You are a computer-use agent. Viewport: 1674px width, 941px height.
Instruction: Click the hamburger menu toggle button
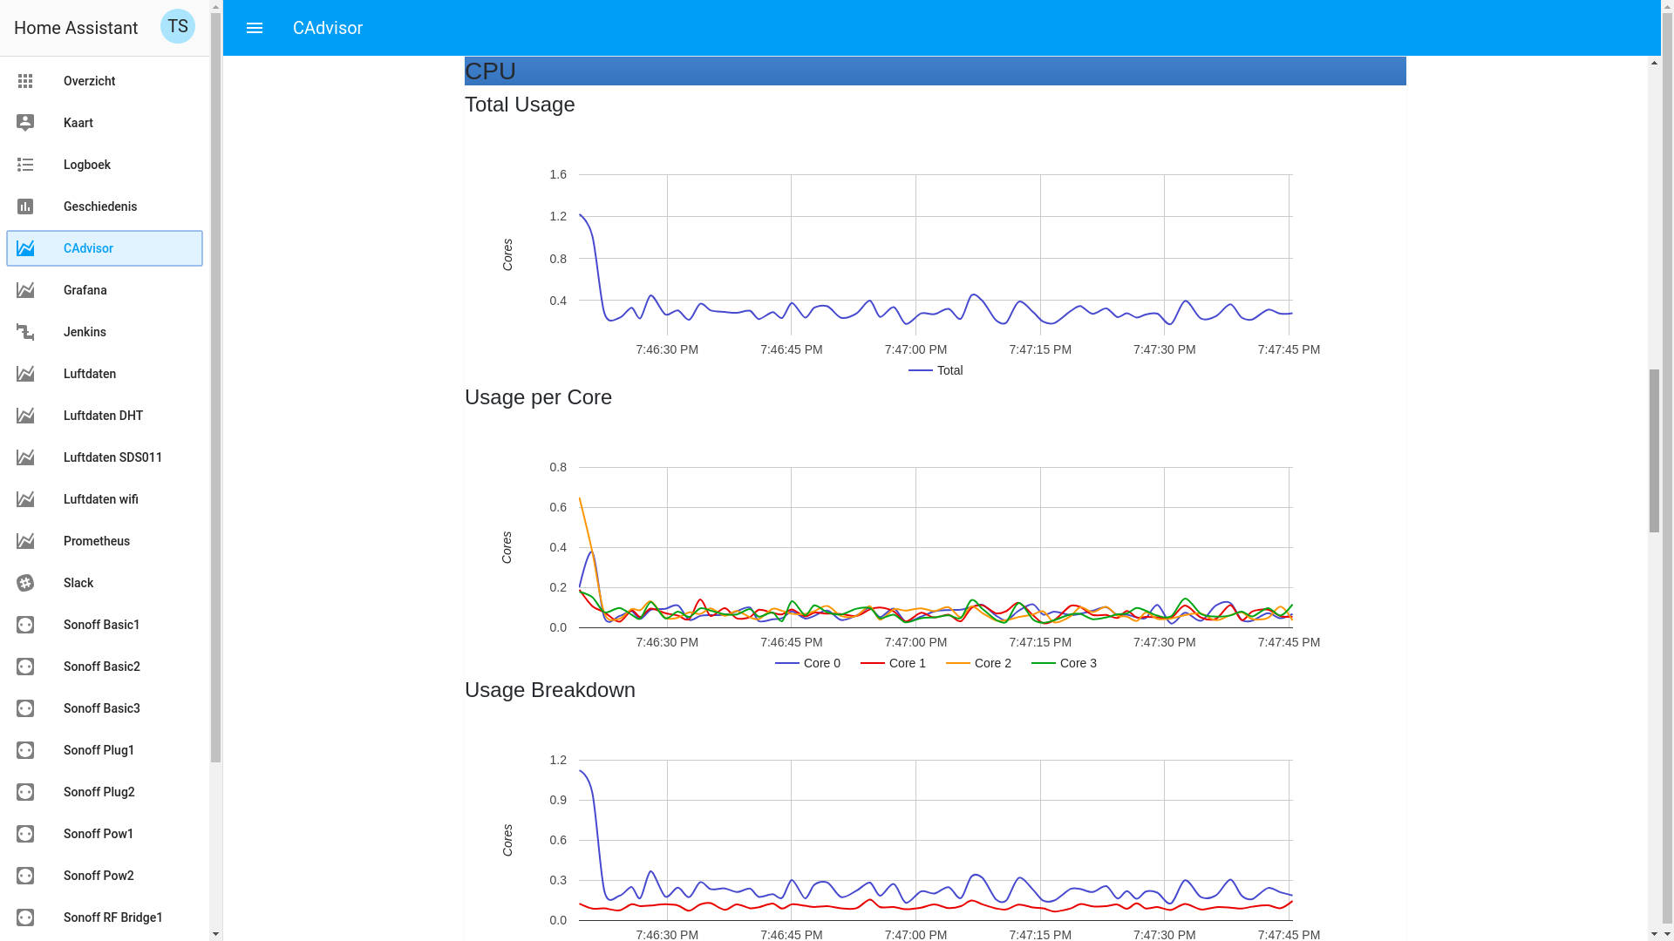point(254,28)
